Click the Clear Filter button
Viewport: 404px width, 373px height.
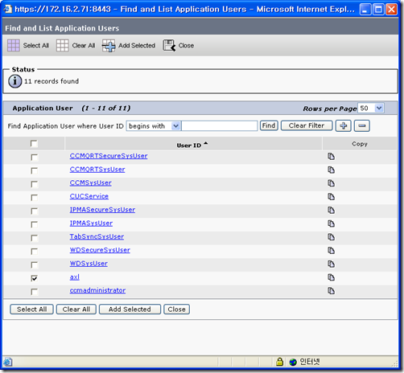click(x=307, y=125)
